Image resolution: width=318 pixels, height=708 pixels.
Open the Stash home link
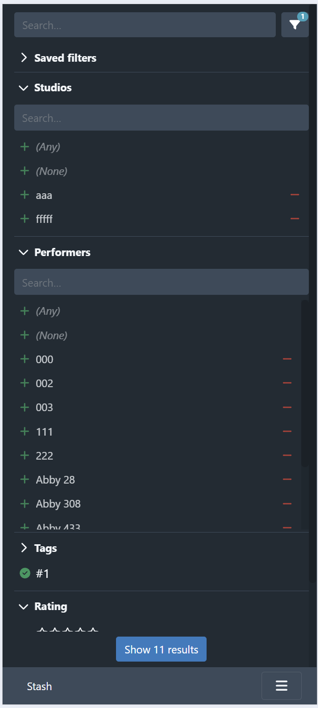pos(39,687)
